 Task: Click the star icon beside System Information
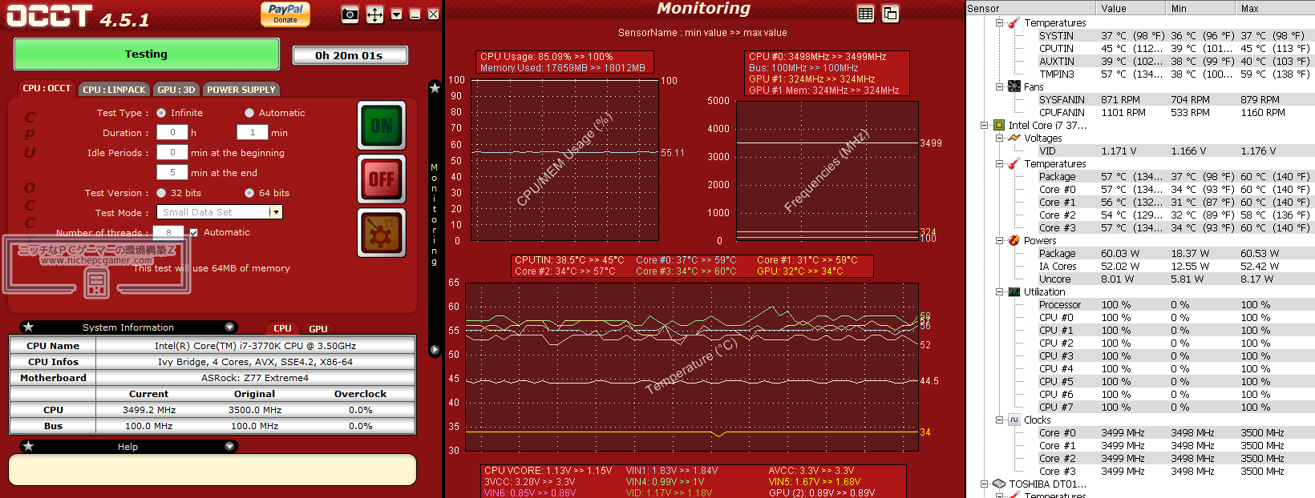coord(29,327)
